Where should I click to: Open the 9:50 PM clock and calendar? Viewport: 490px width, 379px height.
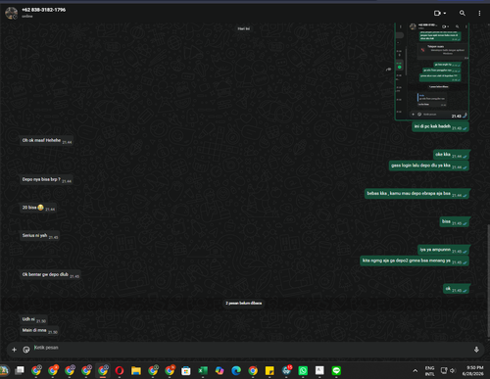point(473,370)
